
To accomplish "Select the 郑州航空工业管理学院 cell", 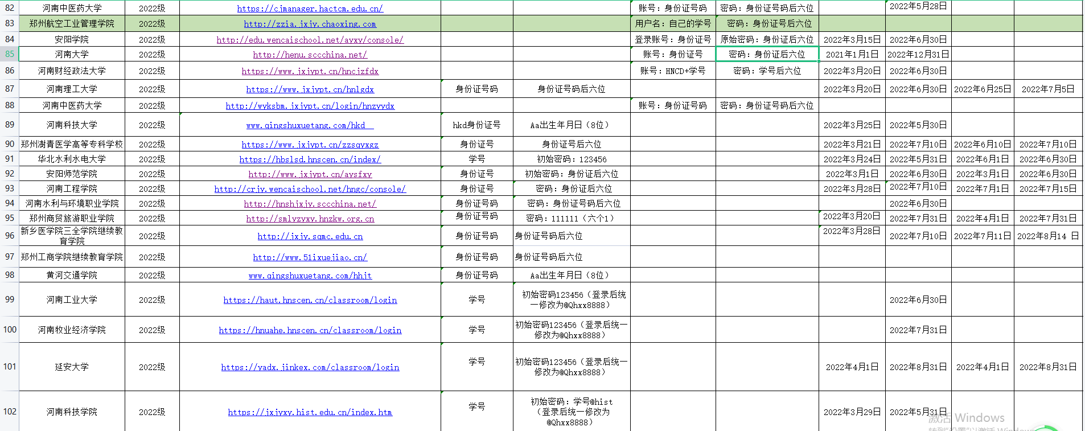I will point(72,24).
